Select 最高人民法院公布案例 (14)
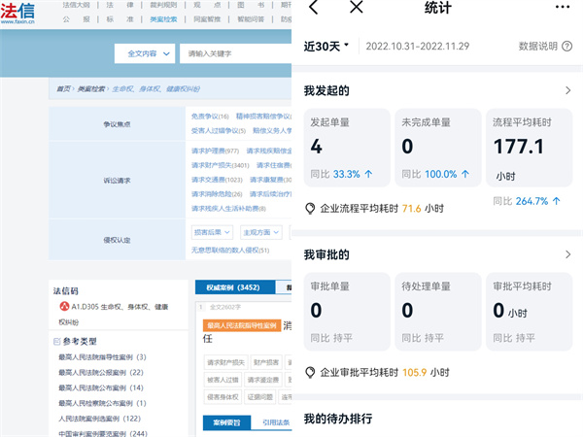Screen dimensions: 583x437 point(101,387)
